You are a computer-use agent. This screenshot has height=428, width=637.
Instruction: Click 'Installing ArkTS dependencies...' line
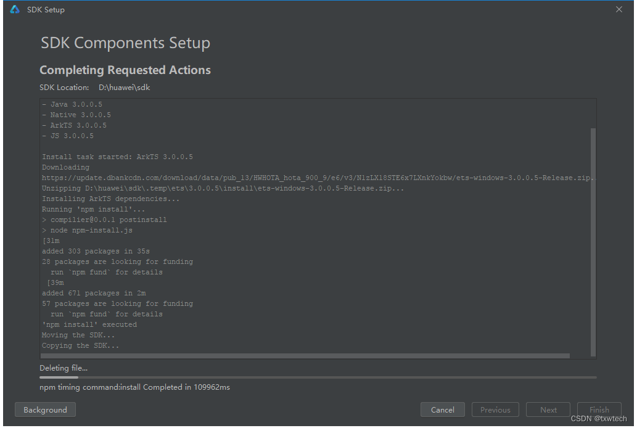click(x=110, y=199)
